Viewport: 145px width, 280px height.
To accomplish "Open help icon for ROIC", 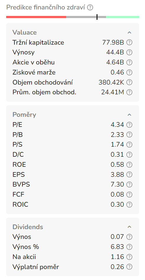I will tap(129, 204).
